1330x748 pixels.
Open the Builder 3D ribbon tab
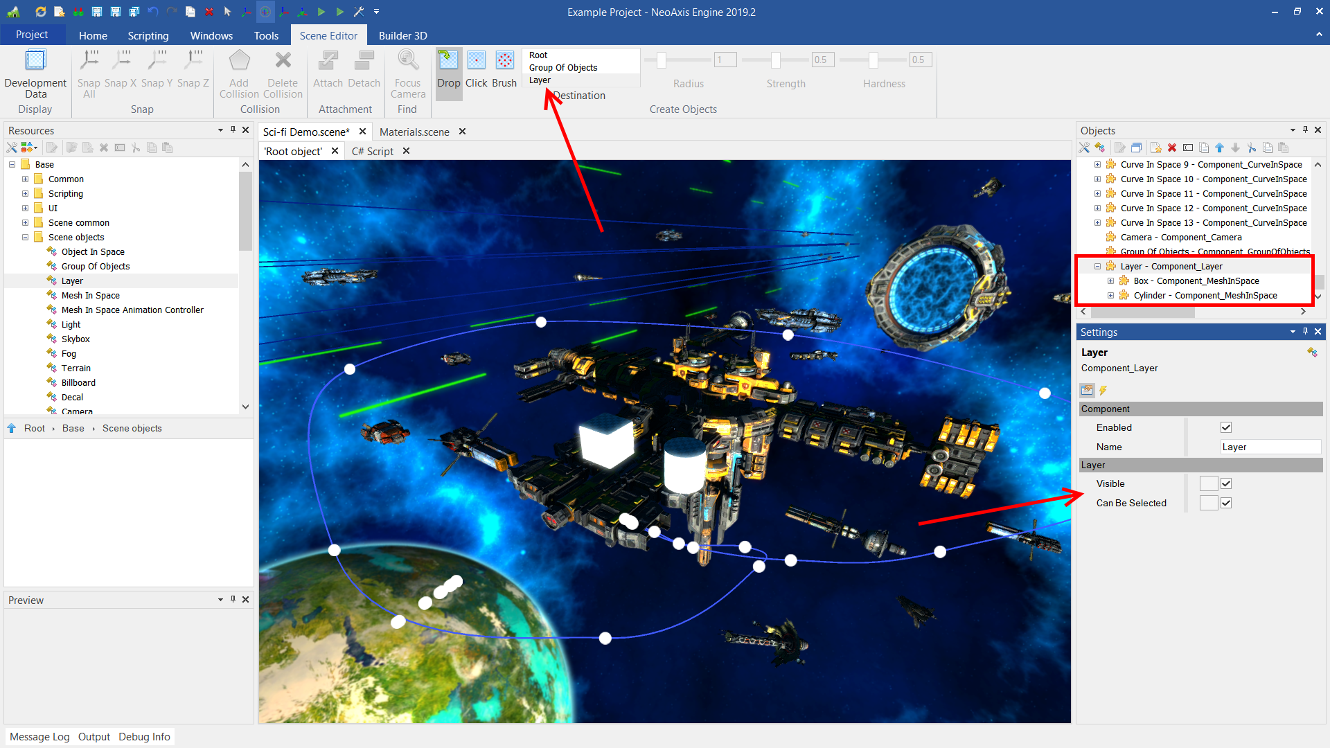tap(402, 35)
